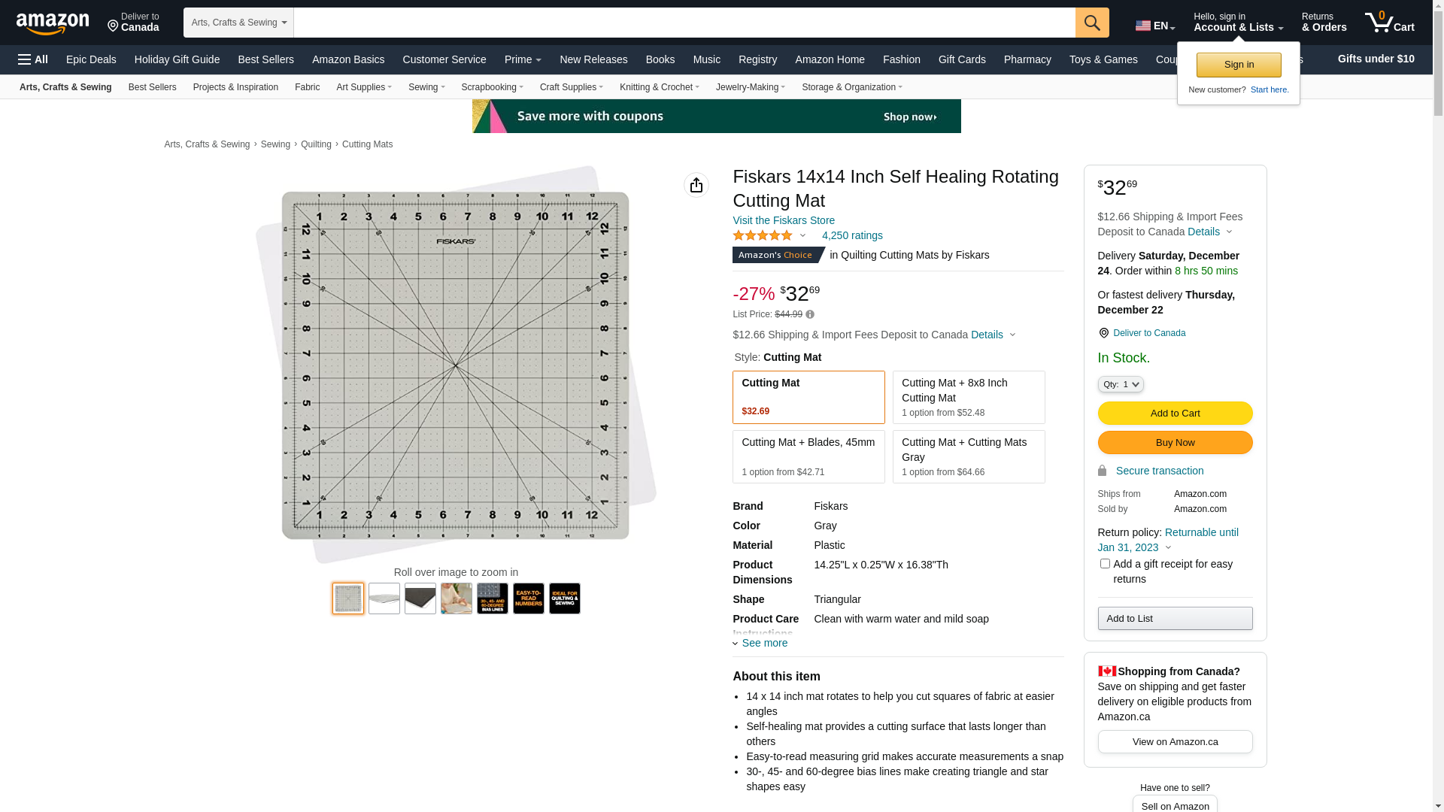
Task: Select Cutting Mat + Blades, 45mm style
Action: [x=808, y=456]
